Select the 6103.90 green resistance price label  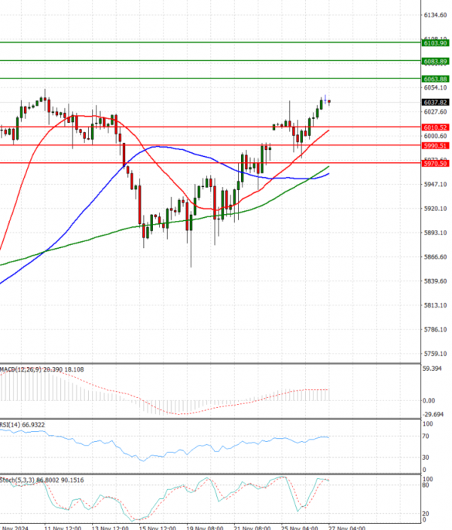tap(435, 43)
